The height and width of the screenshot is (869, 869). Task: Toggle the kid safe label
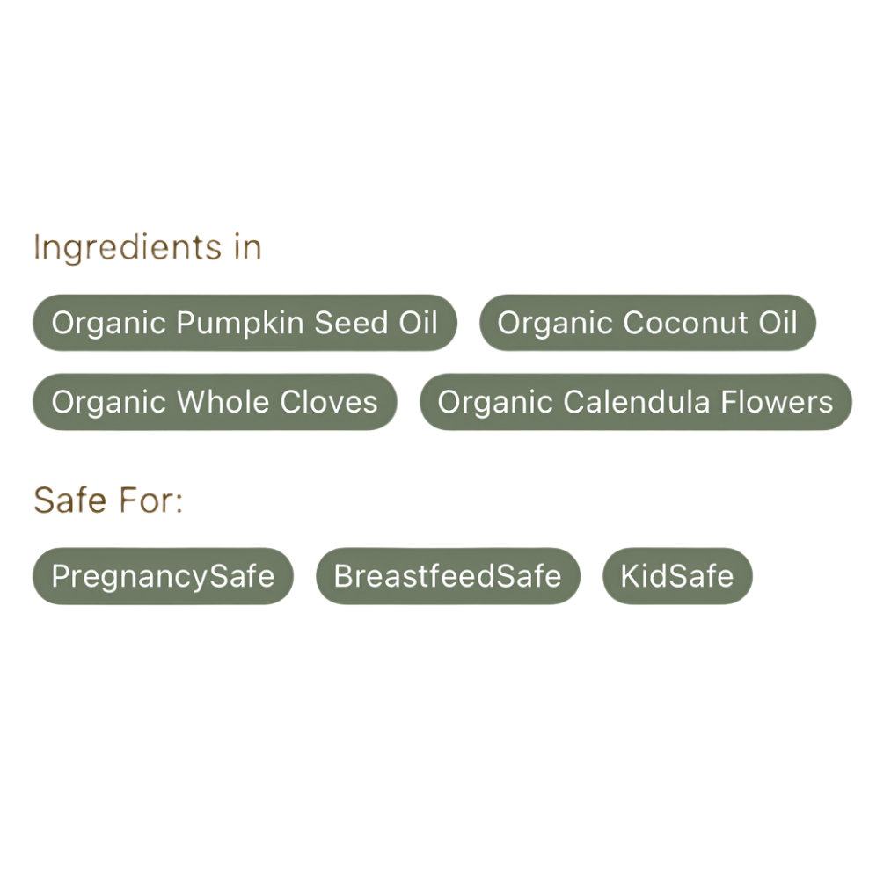coord(677,576)
